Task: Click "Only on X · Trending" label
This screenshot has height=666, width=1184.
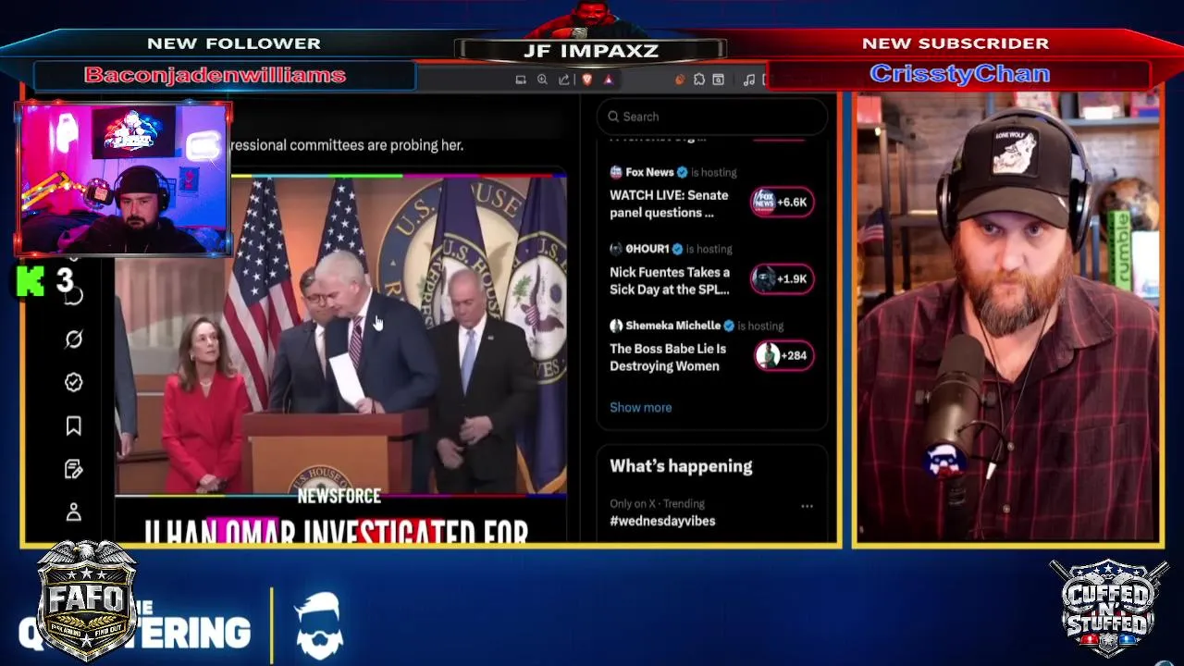Action: coord(657,504)
